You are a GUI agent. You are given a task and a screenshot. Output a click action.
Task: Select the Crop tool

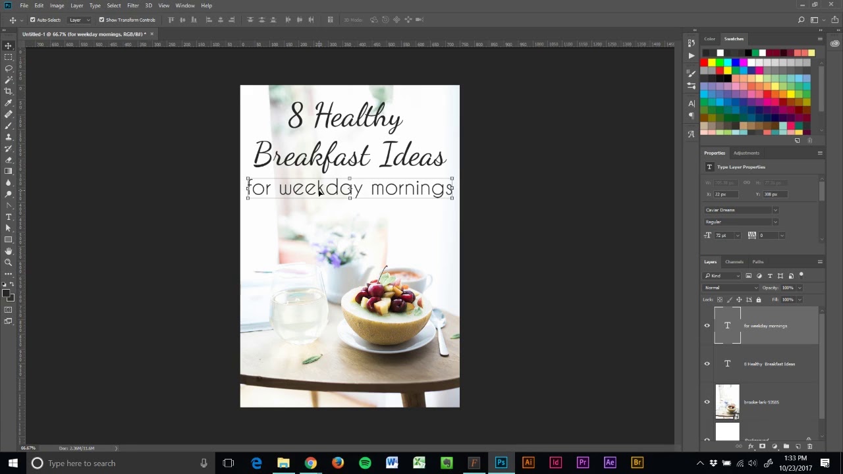coord(9,92)
